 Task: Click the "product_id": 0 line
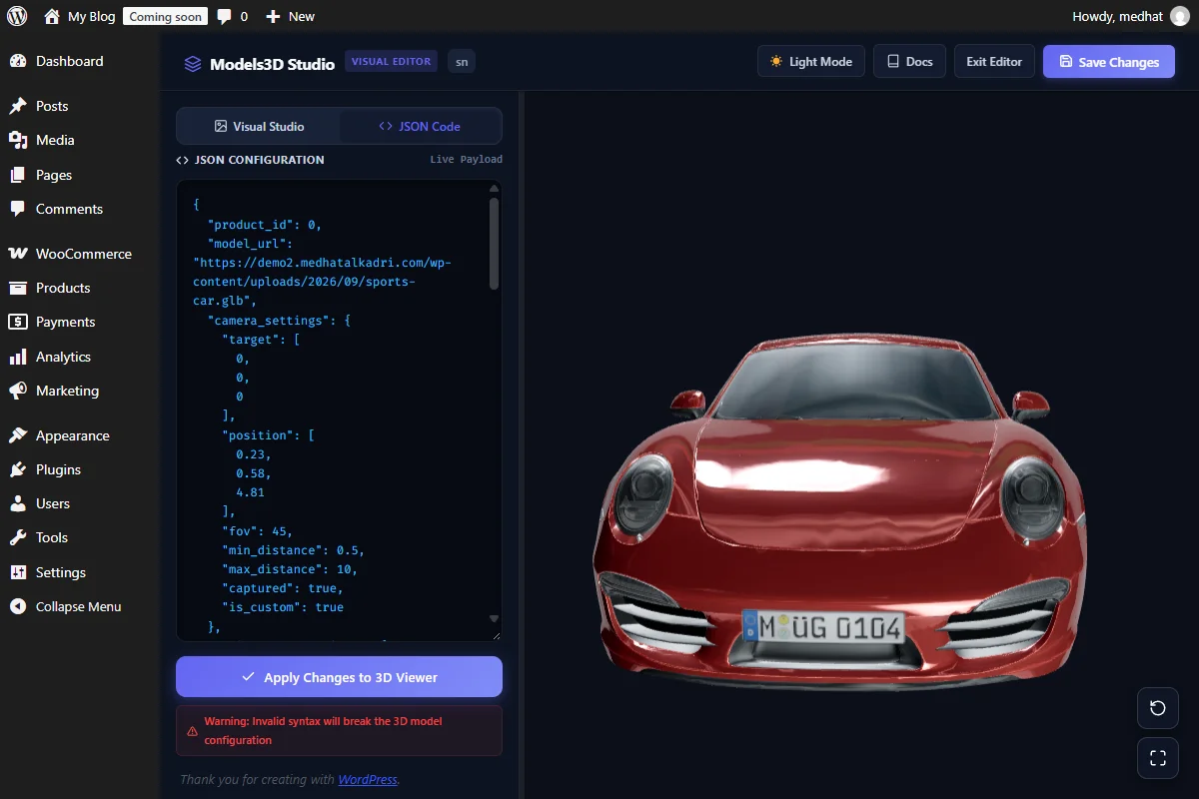tap(265, 225)
